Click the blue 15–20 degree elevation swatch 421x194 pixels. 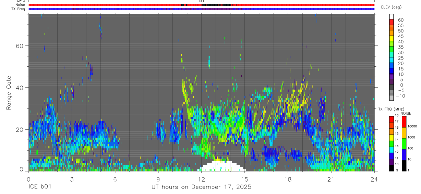392,65
